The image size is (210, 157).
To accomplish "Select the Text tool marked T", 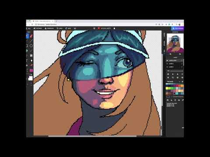I will click(27, 61).
